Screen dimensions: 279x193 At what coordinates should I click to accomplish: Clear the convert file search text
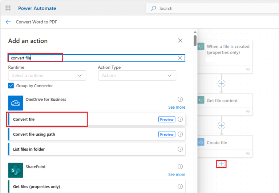tap(180, 58)
